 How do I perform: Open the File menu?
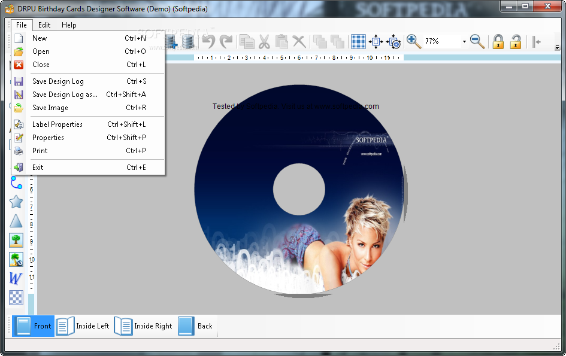(x=22, y=25)
